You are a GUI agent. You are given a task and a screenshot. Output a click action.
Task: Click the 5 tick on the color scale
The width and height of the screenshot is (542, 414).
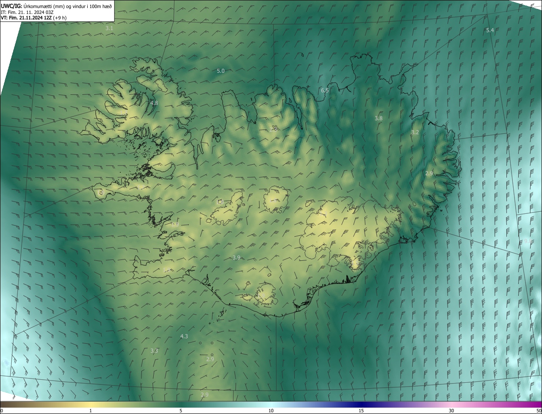[181, 411]
